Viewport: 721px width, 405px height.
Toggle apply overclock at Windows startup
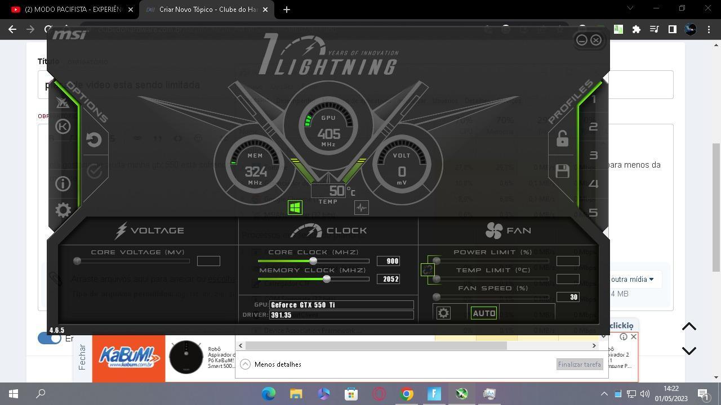295,208
